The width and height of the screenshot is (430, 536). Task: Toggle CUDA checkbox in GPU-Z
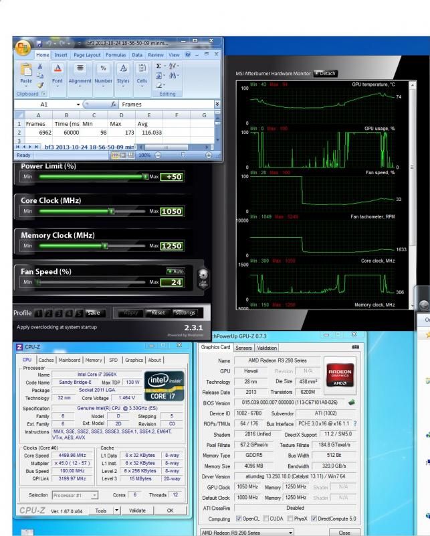pos(266,519)
